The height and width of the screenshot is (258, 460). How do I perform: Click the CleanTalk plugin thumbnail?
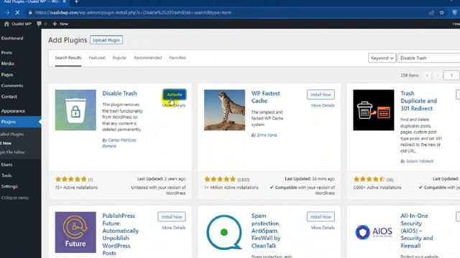point(224,232)
